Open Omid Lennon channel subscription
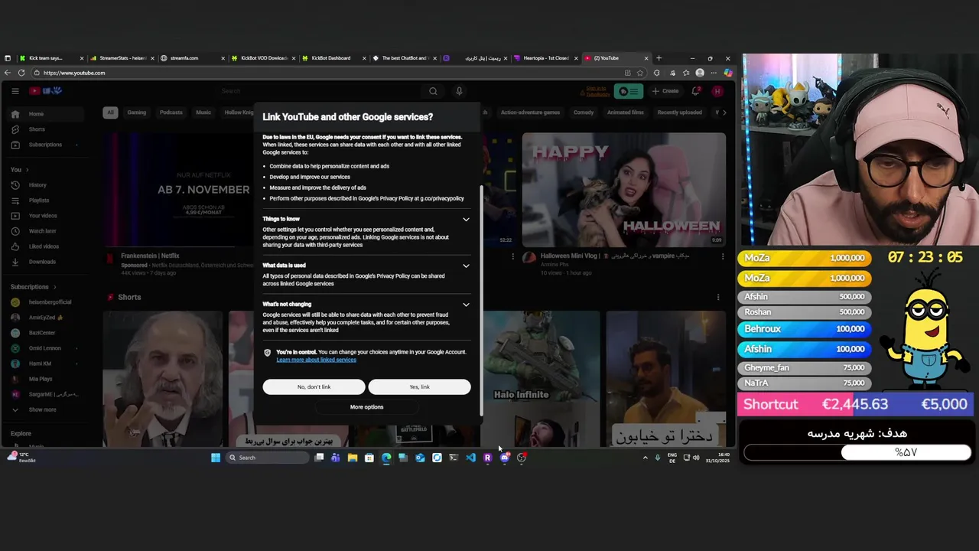The height and width of the screenshot is (551, 979). 44,348
